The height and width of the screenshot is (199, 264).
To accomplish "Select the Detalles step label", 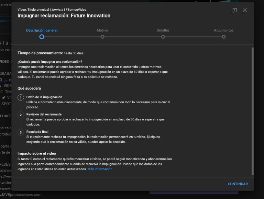I will tap(163, 31).
